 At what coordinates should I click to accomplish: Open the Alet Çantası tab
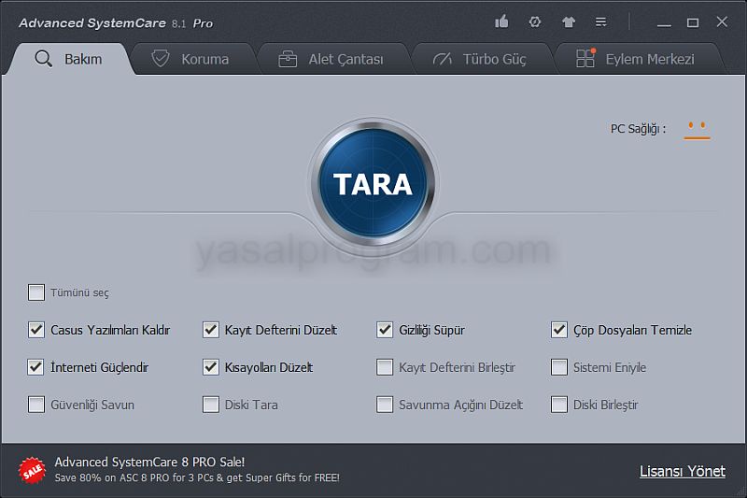(332, 59)
